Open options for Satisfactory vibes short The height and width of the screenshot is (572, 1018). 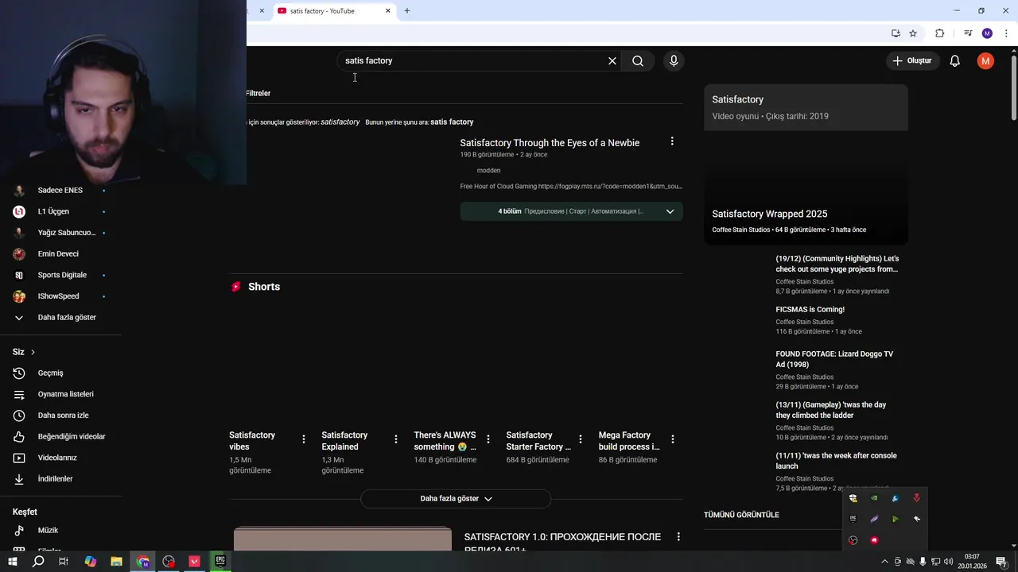pyautogui.click(x=303, y=439)
